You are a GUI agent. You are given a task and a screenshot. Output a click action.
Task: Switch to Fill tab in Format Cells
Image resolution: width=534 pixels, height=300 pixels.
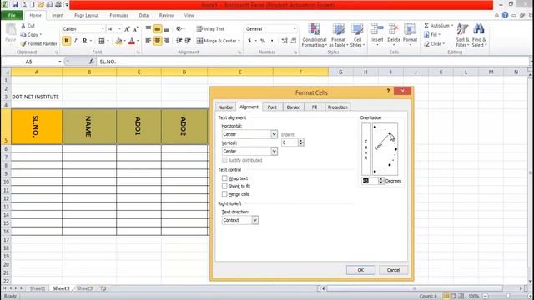coord(314,107)
